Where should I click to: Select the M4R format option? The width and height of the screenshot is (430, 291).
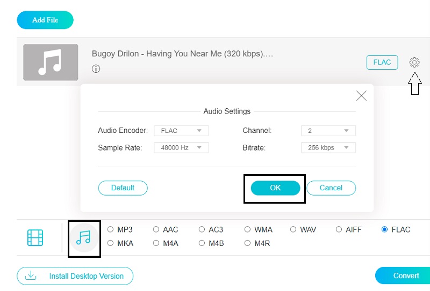tap(248, 243)
